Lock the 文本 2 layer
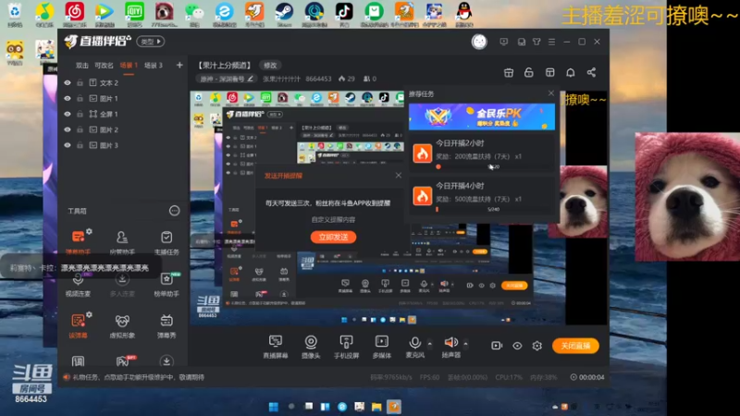The image size is (740, 416). tap(80, 82)
